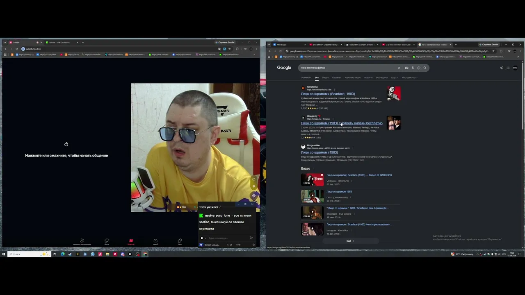Open kinogo.online result Лицо со шрамом (1983)

point(320,152)
